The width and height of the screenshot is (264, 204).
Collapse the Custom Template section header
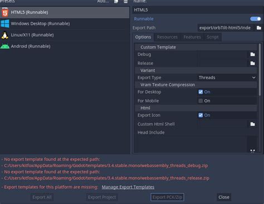tap(196, 47)
